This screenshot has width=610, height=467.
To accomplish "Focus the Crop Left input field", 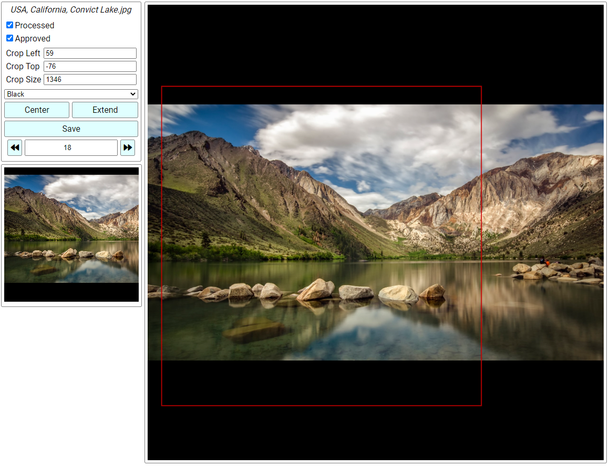I will [x=90, y=53].
